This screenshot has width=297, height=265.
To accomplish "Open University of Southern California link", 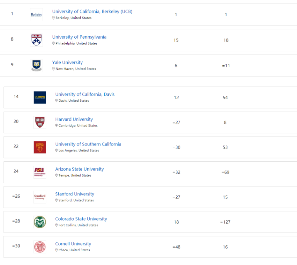I will click(x=88, y=144).
